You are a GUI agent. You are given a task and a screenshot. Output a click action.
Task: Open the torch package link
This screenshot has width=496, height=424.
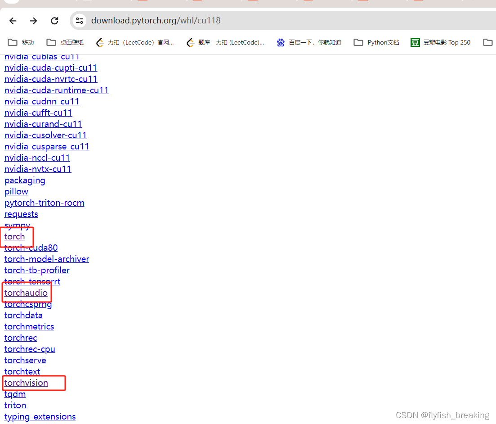point(14,237)
